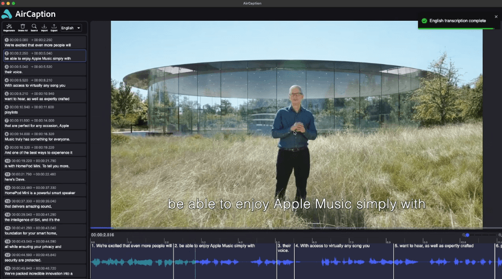Image resolution: width=502 pixels, height=279 pixels.
Task: Dismiss the transcription complete notification
Action: point(496,17)
